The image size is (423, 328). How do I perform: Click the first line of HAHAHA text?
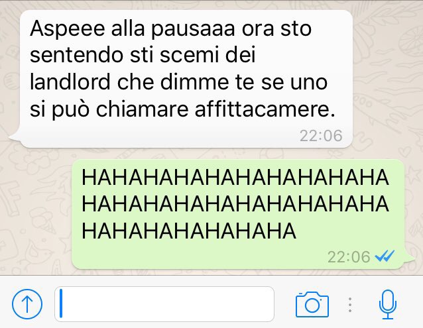(235, 178)
